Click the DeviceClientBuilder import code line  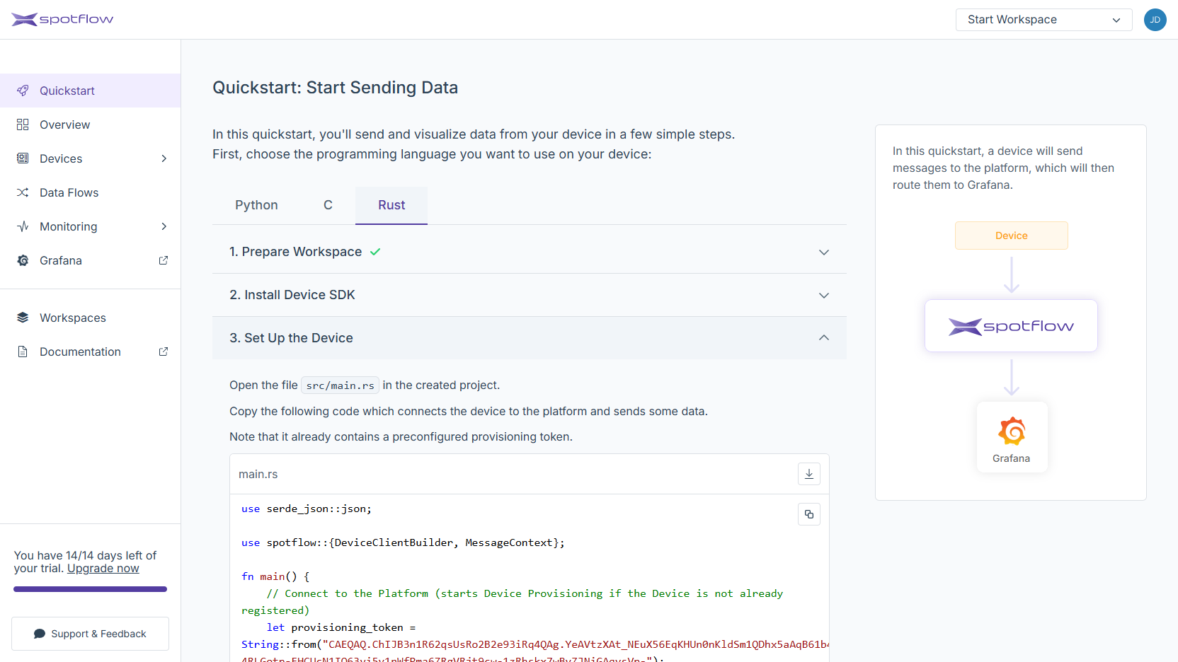coord(403,542)
